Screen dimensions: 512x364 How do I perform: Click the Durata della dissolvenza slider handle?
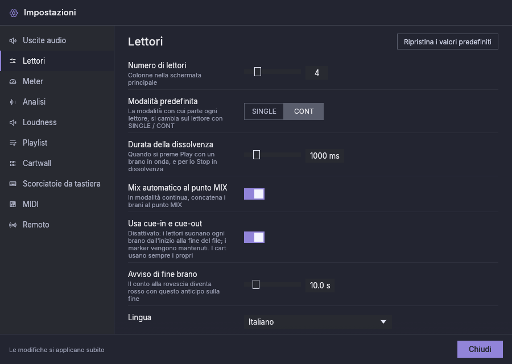tap(257, 155)
